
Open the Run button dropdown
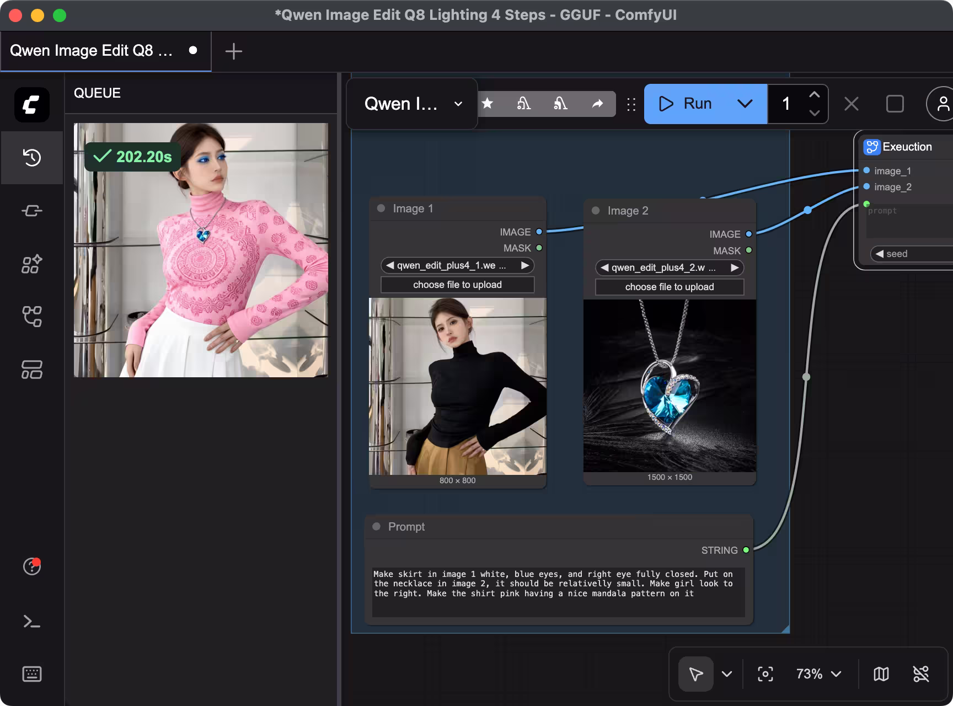(x=746, y=103)
